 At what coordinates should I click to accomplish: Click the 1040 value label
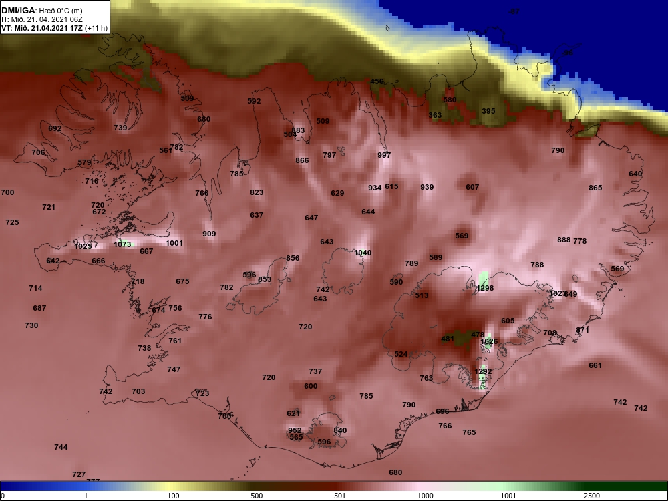pos(363,253)
